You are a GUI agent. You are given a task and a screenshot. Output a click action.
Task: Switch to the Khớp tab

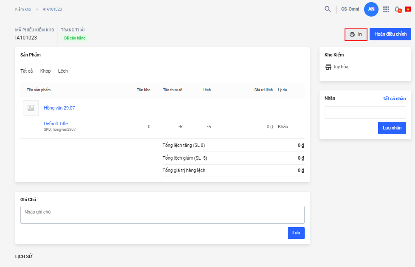point(45,71)
